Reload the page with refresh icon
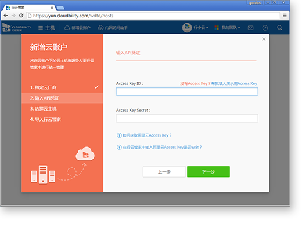Viewport: 302px width, 228px height. click(x=21, y=16)
